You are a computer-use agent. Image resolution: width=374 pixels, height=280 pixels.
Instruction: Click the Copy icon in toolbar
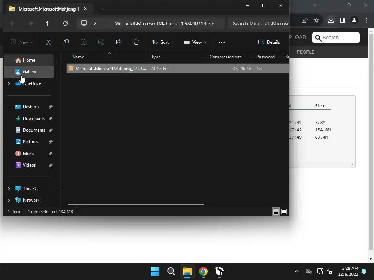(x=66, y=42)
